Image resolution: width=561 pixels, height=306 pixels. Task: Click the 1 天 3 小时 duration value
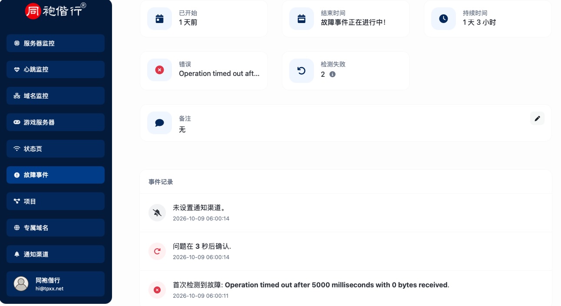479,22
